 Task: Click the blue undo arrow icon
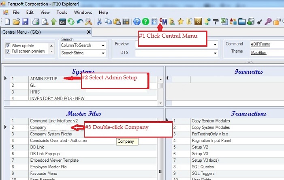tap(80, 22)
